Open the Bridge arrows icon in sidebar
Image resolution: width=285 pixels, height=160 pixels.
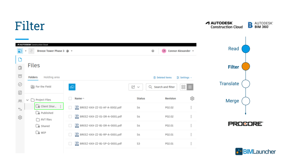click(x=20, y=109)
